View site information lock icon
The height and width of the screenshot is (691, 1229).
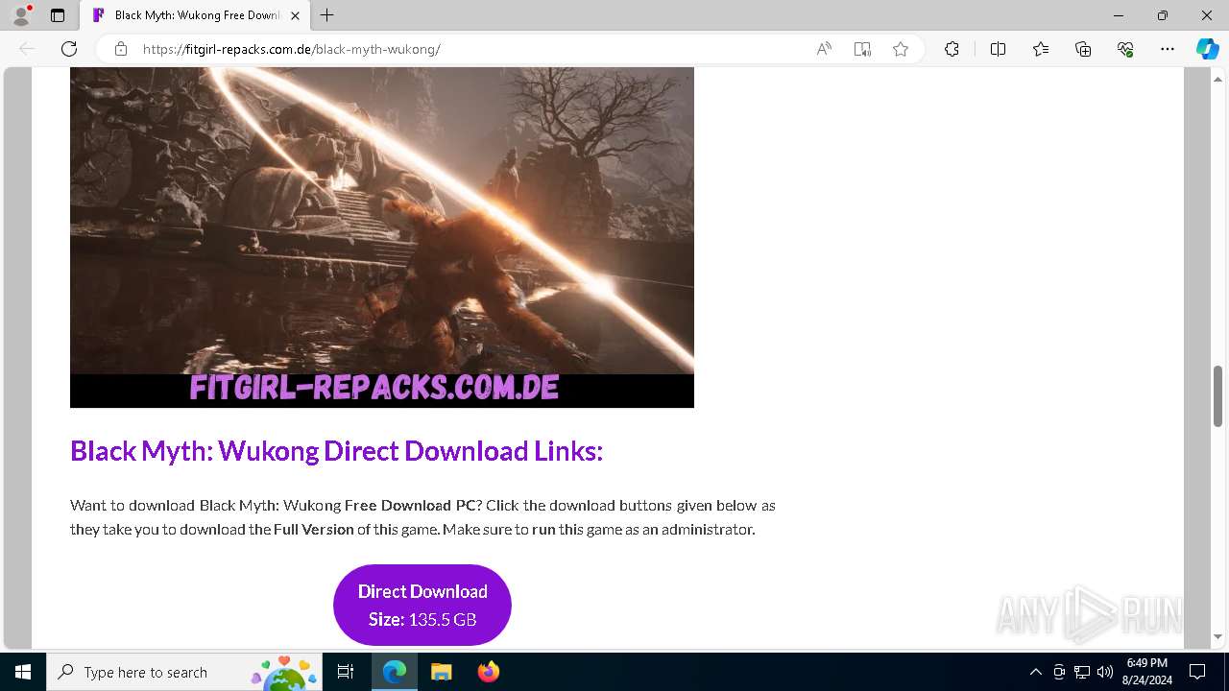point(121,49)
